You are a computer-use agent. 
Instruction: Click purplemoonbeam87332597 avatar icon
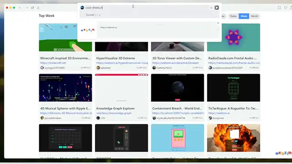tap(210, 68)
